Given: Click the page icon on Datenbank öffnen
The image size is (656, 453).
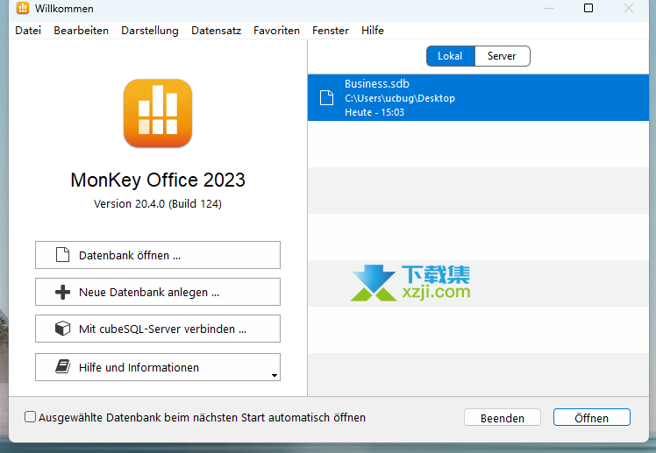Looking at the screenshot, I should click(x=63, y=254).
